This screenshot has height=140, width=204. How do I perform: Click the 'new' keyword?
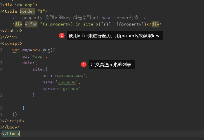(36, 50)
